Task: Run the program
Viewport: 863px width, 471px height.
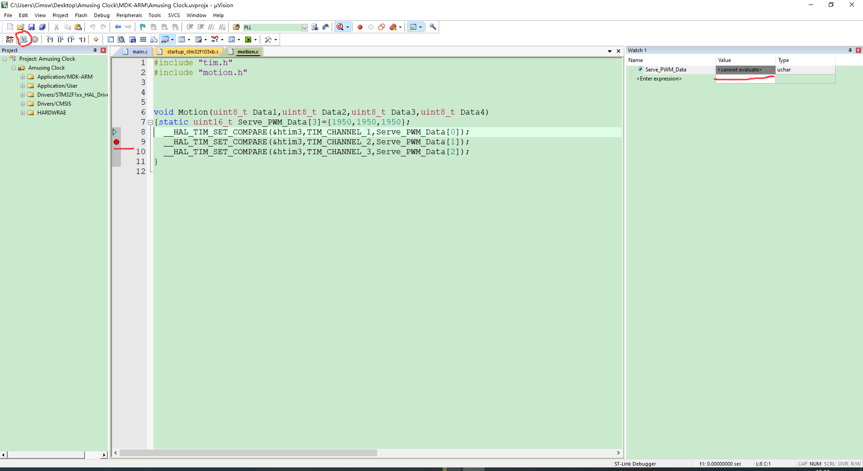Action: click(x=24, y=40)
